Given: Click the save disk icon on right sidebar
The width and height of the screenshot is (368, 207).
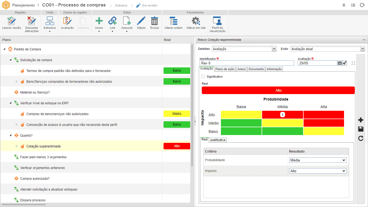Looking at the screenshot, I should [361, 129].
